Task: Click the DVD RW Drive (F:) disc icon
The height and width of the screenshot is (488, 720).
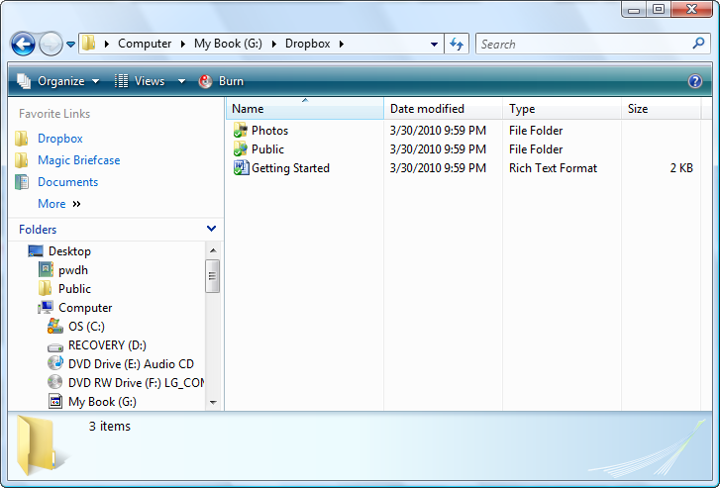Action: [55, 382]
